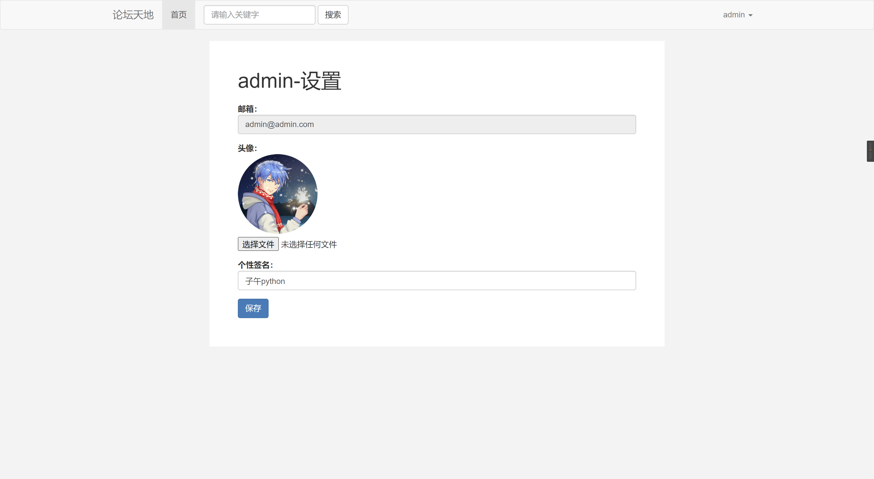The height and width of the screenshot is (479, 874).
Task: Click the 论坛天地 brand logo
Action: (x=133, y=15)
